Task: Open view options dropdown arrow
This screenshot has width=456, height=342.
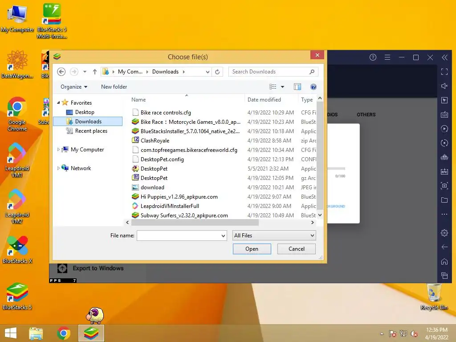Action: (x=282, y=87)
